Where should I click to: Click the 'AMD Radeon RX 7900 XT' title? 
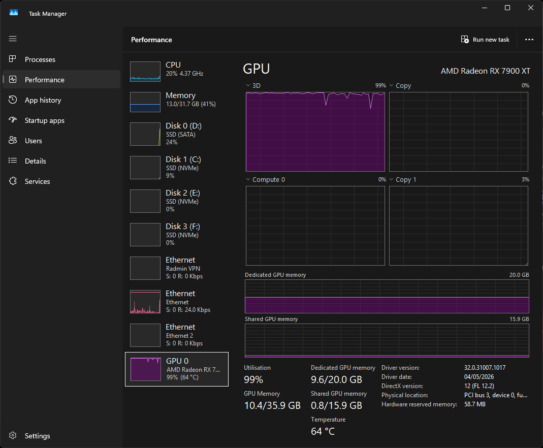click(x=485, y=71)
